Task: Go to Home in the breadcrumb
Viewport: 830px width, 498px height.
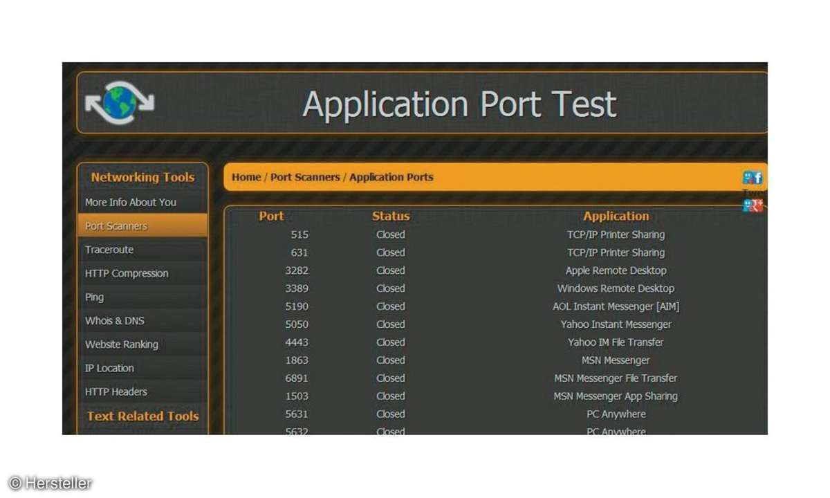Action: [246, 177]
